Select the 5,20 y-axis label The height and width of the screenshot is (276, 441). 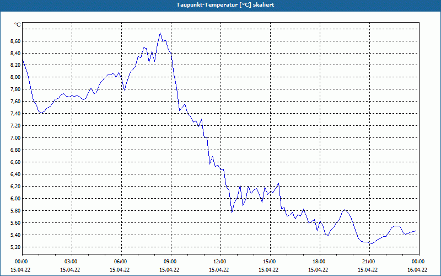point(15,247)
